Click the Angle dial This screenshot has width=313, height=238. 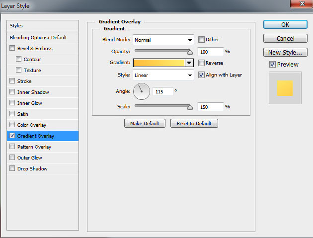tap(142, 91)
